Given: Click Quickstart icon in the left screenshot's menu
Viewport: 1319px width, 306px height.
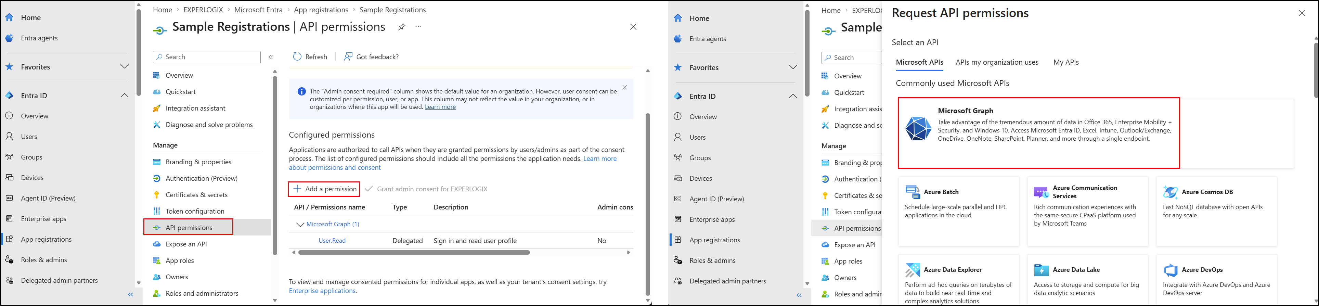Looking at the screenshot, I should 157,92.
